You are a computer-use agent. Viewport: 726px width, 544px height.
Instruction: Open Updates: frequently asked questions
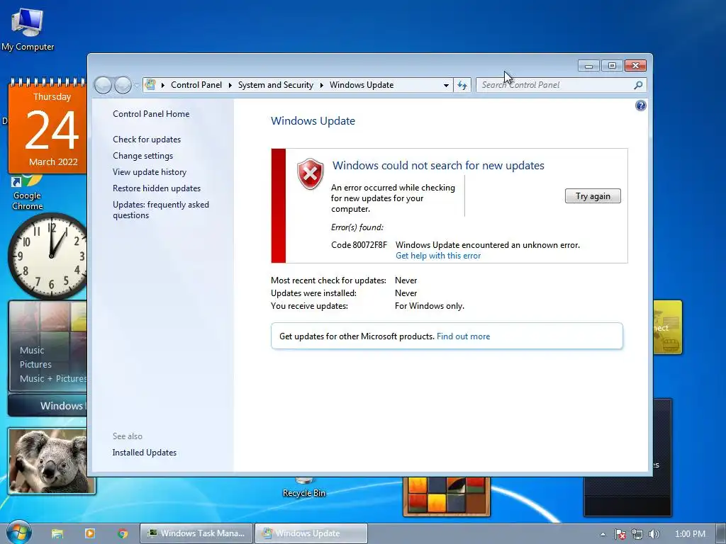[x=161, y=210]
